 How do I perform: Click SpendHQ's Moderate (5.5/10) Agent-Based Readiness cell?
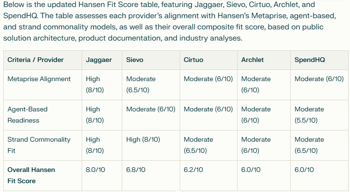coord(309,115)
